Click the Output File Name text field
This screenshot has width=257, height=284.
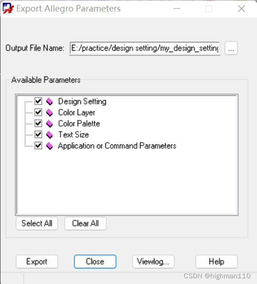145,48
